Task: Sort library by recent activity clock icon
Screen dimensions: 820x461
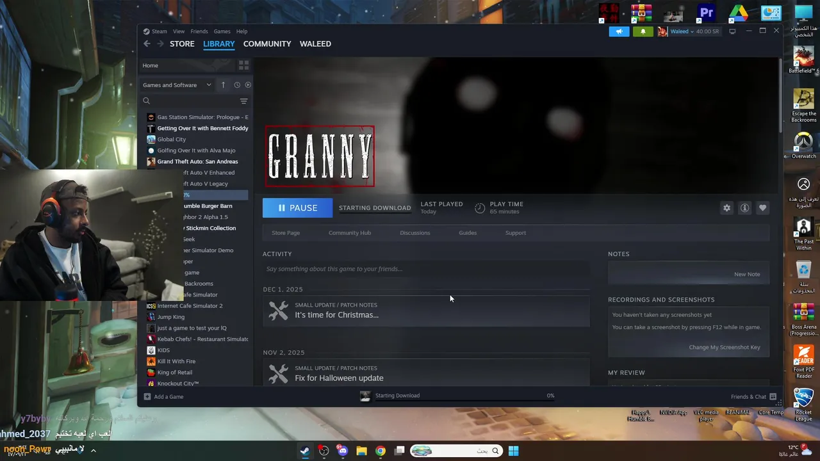Action: pos(237,85)
